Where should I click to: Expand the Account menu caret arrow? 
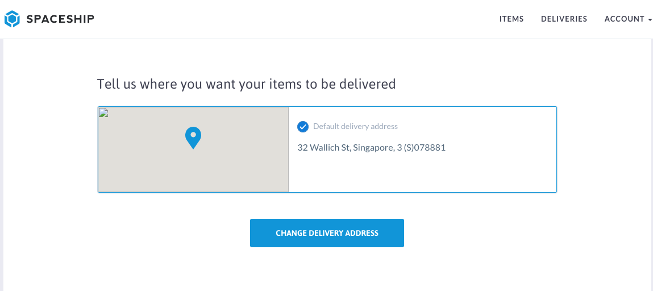click(x=650, y=20)
